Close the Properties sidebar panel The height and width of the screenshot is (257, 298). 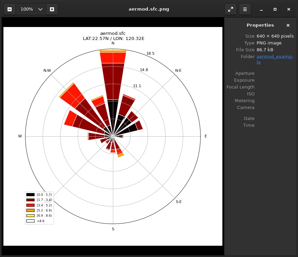[288, 25]
